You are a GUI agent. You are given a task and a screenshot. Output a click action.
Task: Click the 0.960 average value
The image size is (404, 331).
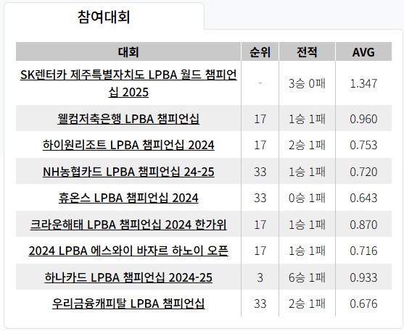pyautogui.click(x=363, y=119)
